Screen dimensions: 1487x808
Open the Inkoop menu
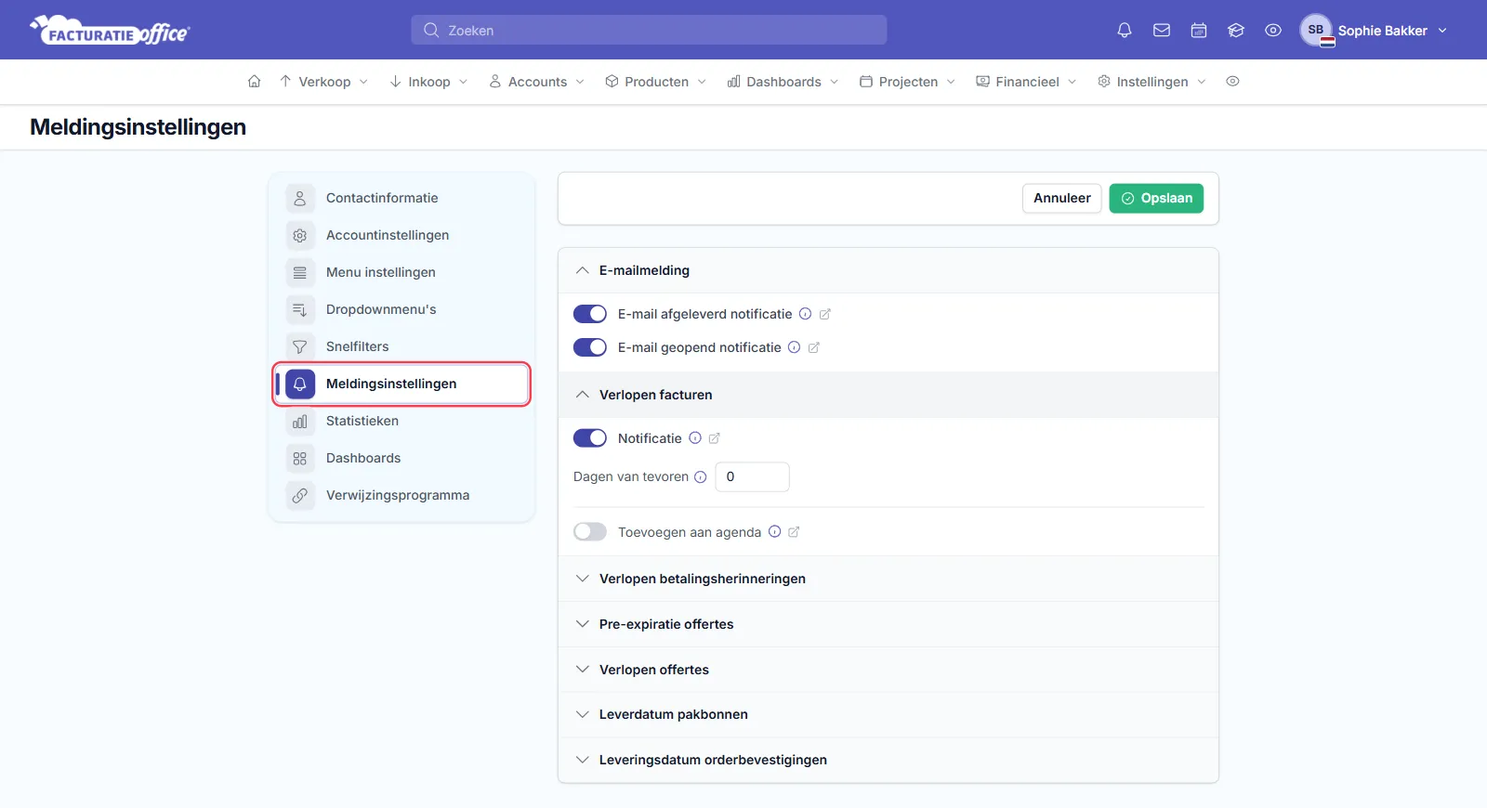click(x=428, y=82)
